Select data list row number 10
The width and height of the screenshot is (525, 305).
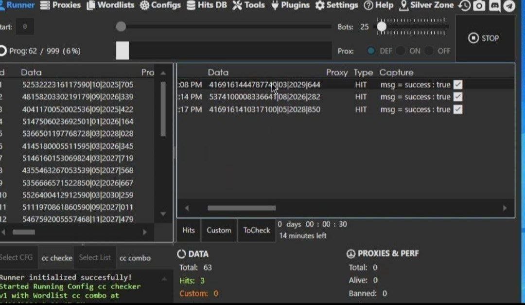(x=77, y=195)
